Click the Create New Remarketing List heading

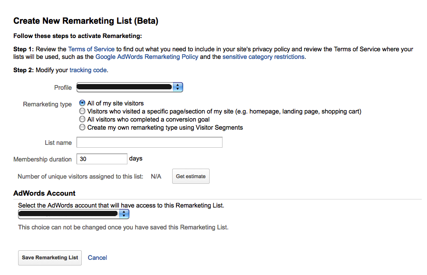tap(86, 21)
